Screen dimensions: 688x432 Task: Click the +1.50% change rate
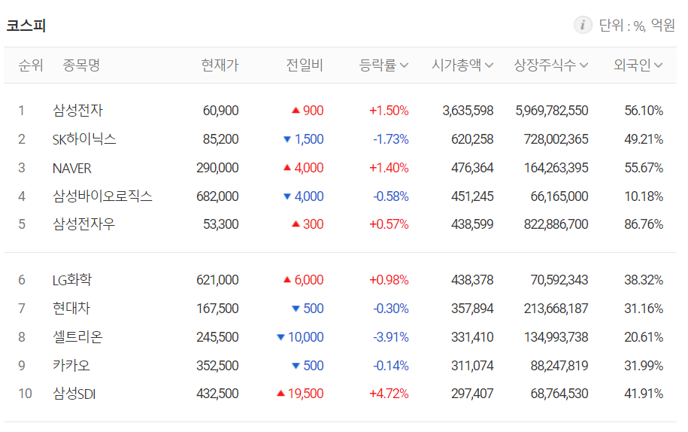[389, 111]
